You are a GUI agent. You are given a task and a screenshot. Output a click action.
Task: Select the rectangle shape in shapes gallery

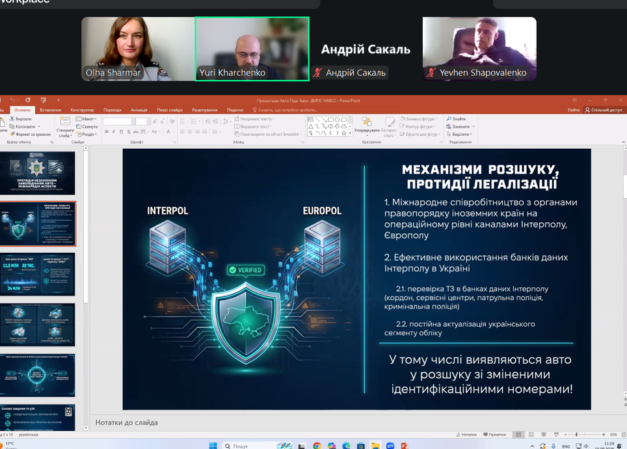330,120
